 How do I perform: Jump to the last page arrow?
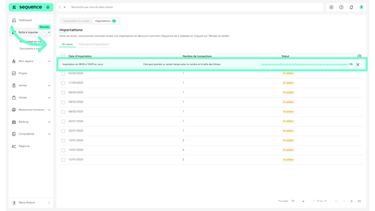359,201
